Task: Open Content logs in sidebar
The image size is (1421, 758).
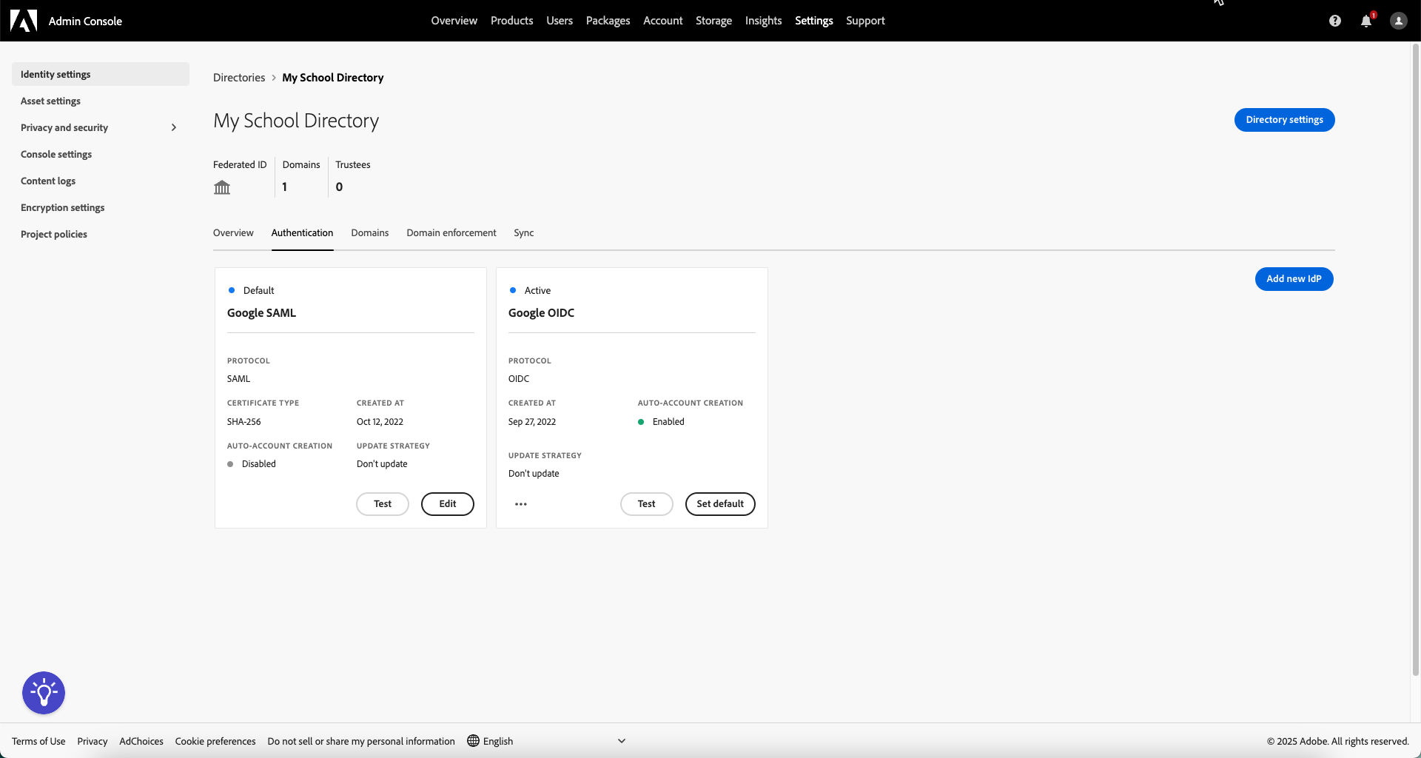Action: pyautogui.click(x=101, y=181)
